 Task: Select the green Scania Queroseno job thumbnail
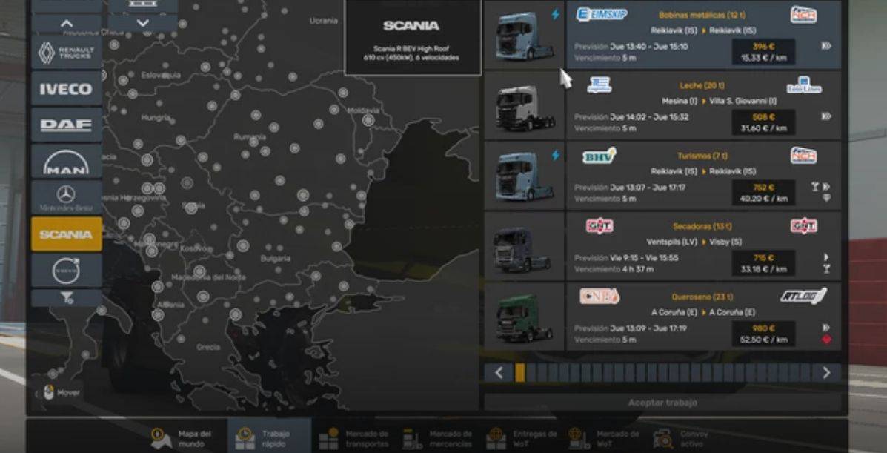pyautogui.click(x=524, y=317)
